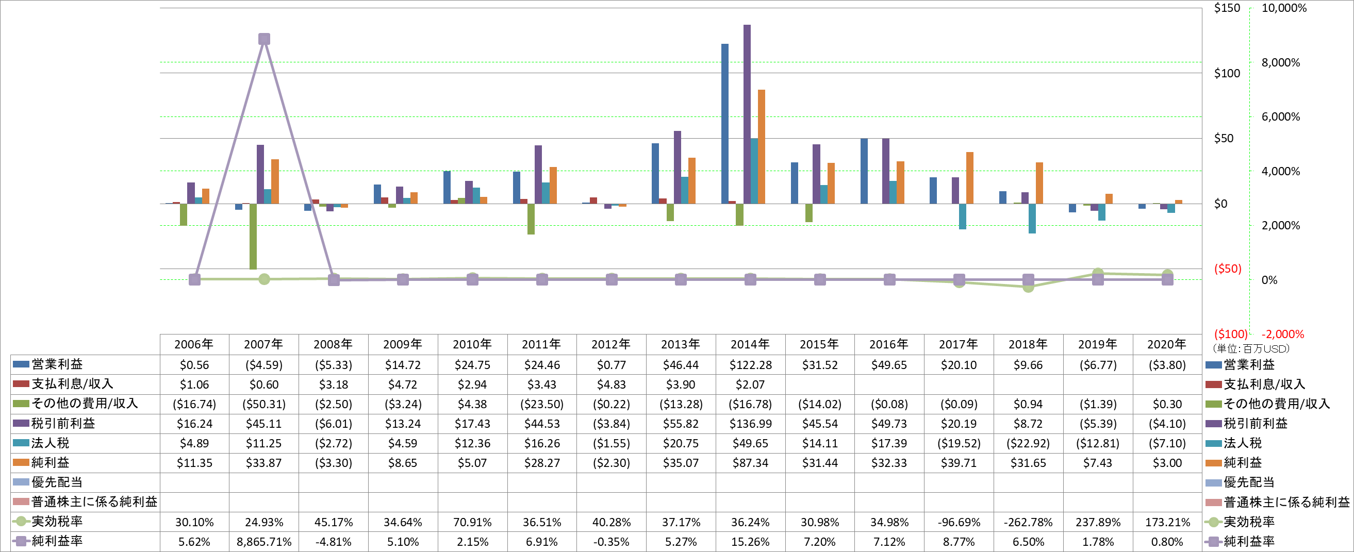Click the 純利益率 label in the table row header
The width and height of the screenshot is (1354, 552).
point(57,541)
